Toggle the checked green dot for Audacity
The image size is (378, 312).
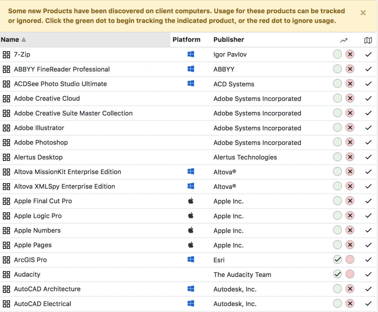coord(337,274)
